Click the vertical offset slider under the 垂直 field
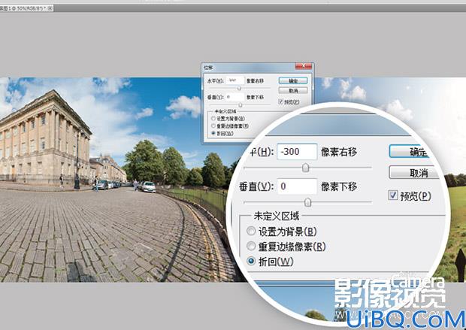 (x=241, y=105)
